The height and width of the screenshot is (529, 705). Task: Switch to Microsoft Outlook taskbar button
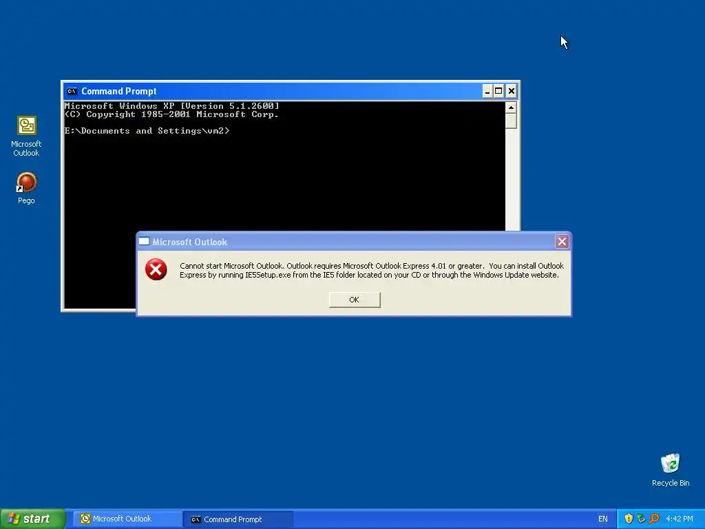click(x=127, y=519)
